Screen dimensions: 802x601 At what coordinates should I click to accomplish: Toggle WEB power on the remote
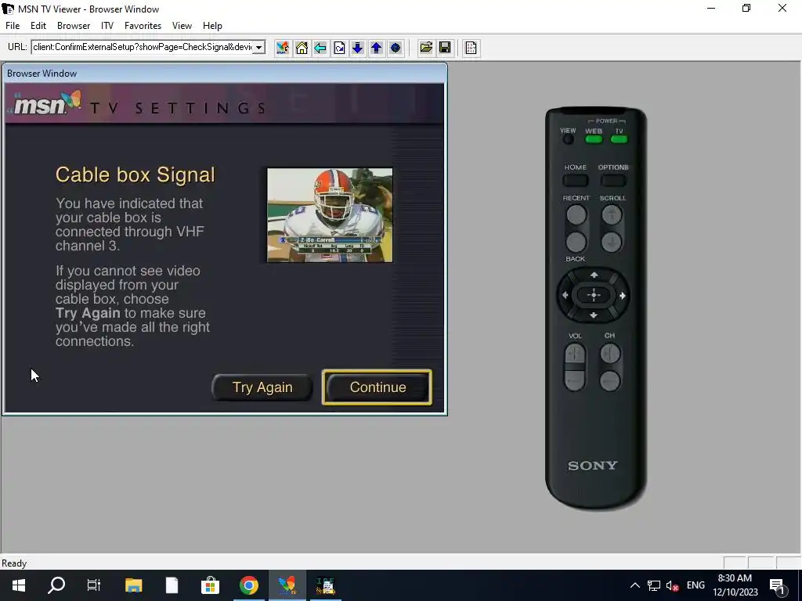(594, 139)
